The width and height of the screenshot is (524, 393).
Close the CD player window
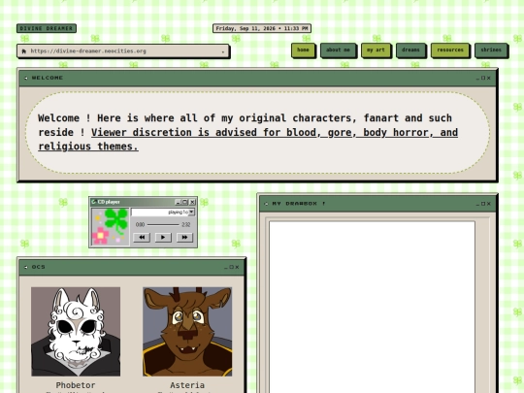192,202
